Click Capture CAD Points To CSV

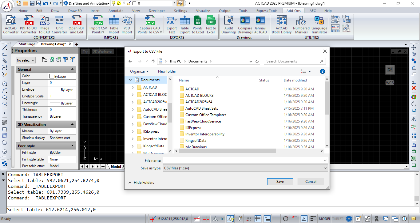(x=150, y=25)
